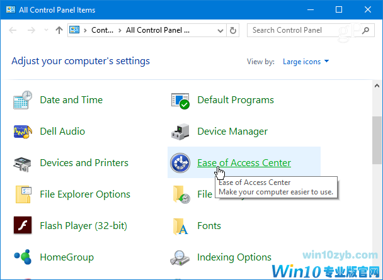Viewport: 383px width, 280px height.
Task: Click the HomeGroup icon
Action: [23, 257]
